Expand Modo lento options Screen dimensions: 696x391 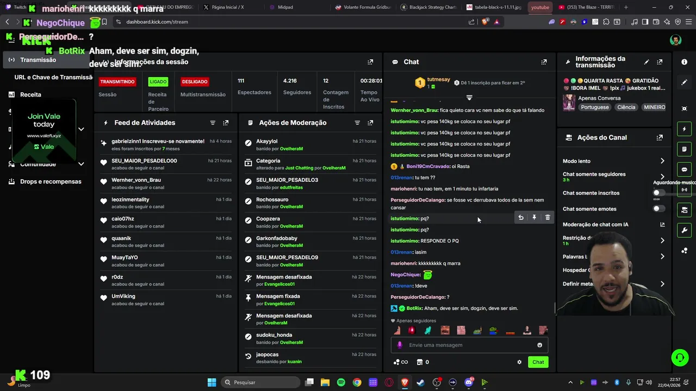click(662, 161)
